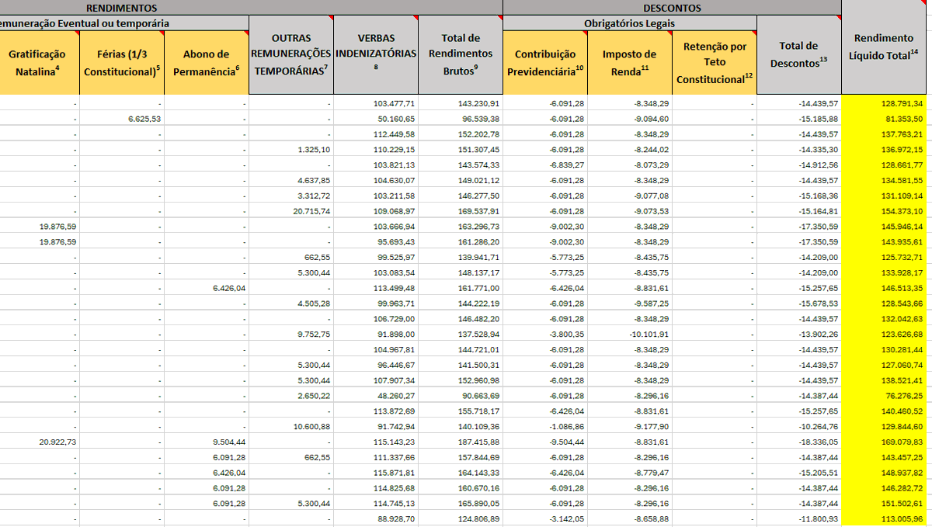
Task: Select the income tax cell -8.244,02
Action: [x=629, y=149]
